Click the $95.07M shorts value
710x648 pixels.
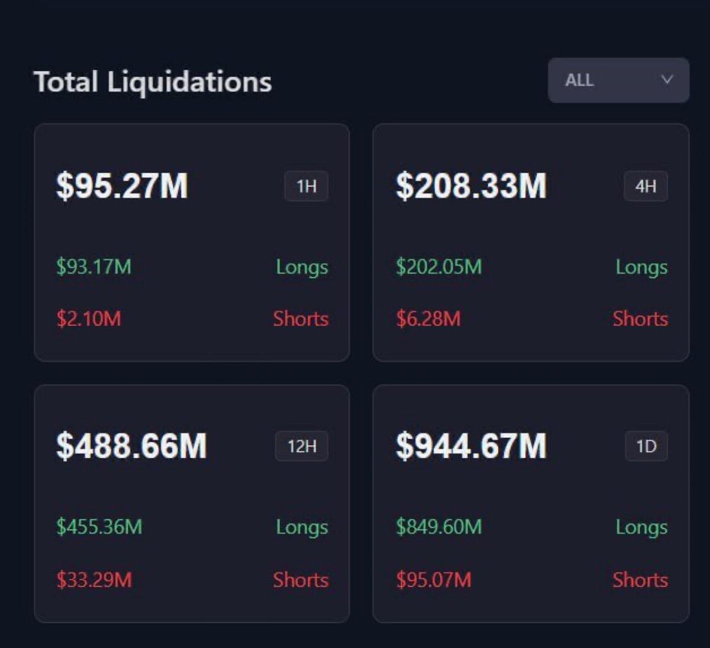point(435,581)
